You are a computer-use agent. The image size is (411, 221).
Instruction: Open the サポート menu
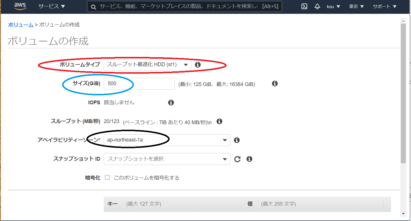coord(384,6)
